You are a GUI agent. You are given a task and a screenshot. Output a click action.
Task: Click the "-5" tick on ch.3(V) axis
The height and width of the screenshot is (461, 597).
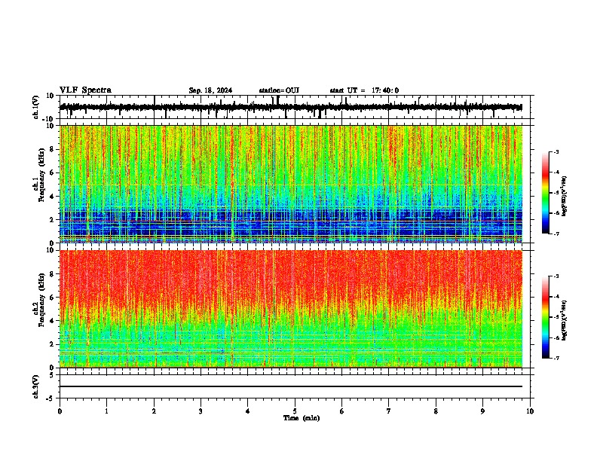(x=51, y=398)
